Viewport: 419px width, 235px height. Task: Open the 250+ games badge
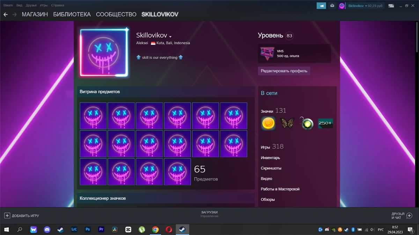[x=325, y=123]
